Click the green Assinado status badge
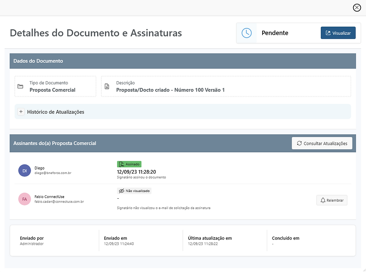Image resolution: width=366 pixels, height=272 pixels. pos(129,164)
